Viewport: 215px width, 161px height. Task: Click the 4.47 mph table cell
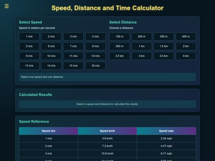tap(166, 146)
